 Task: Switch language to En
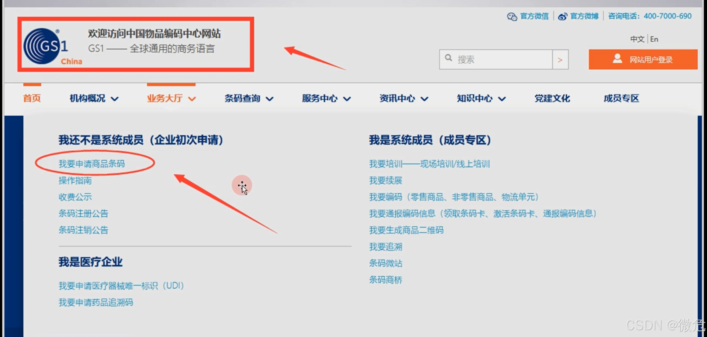click(x=654, y=39)
